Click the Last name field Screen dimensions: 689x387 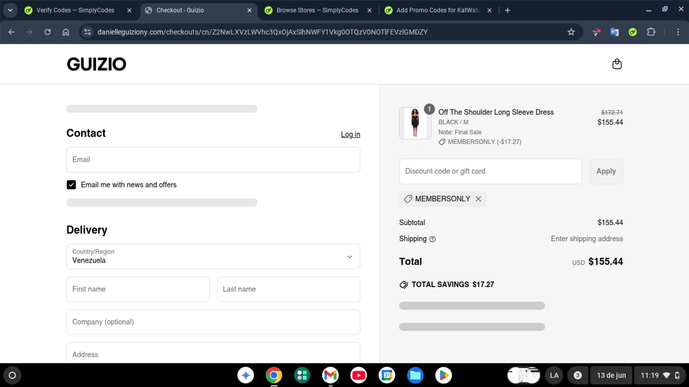click(x=288, y=289)
